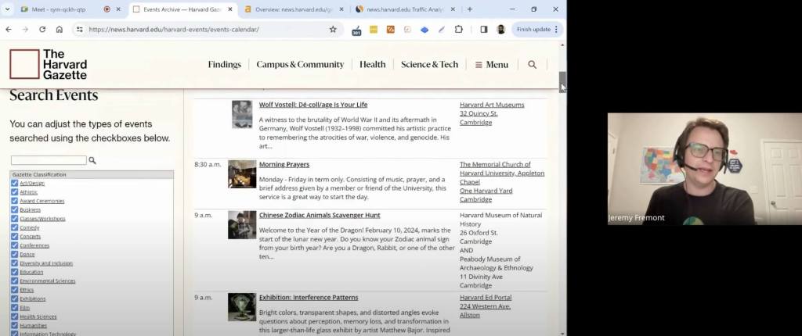The width and height of the screenshot is (802, 336).
Task: Open the Chrome three-dot menu
Action: 556,30
